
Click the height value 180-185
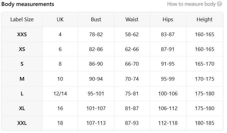(x=204, y=123)
